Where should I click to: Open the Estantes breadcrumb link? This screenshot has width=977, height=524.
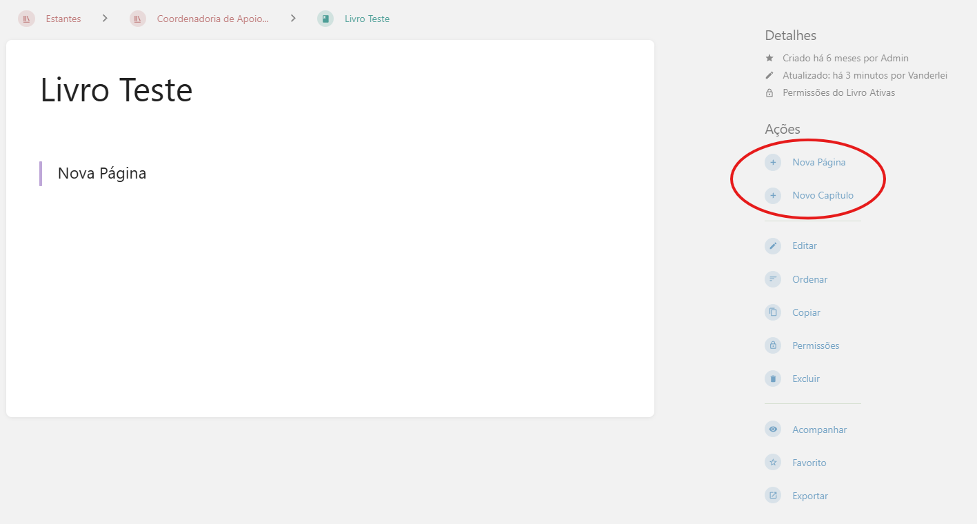[63, 19]
